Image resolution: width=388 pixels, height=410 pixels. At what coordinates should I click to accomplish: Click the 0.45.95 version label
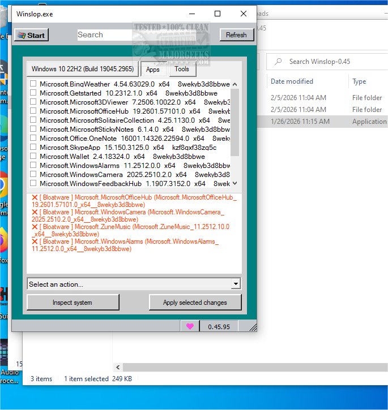(219, 327)
